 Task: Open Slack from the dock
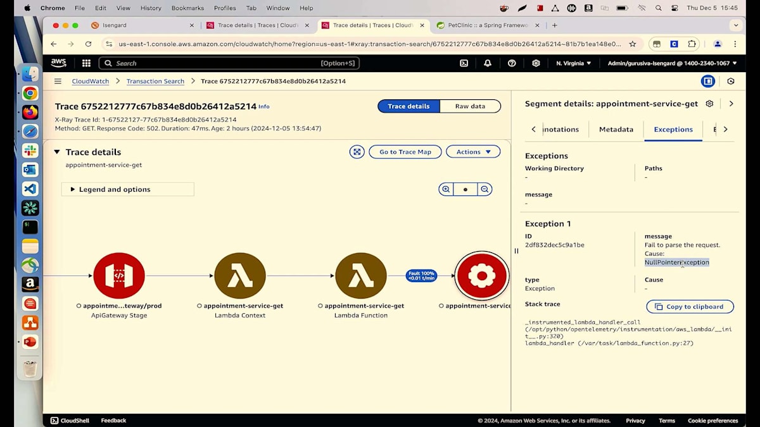[30, 151]
